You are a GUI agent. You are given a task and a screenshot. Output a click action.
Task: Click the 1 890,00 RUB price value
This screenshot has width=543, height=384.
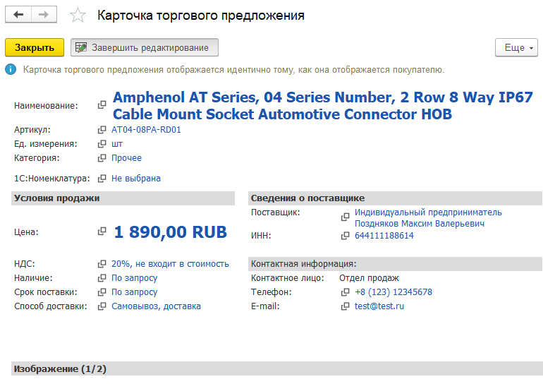pos(170,232)
